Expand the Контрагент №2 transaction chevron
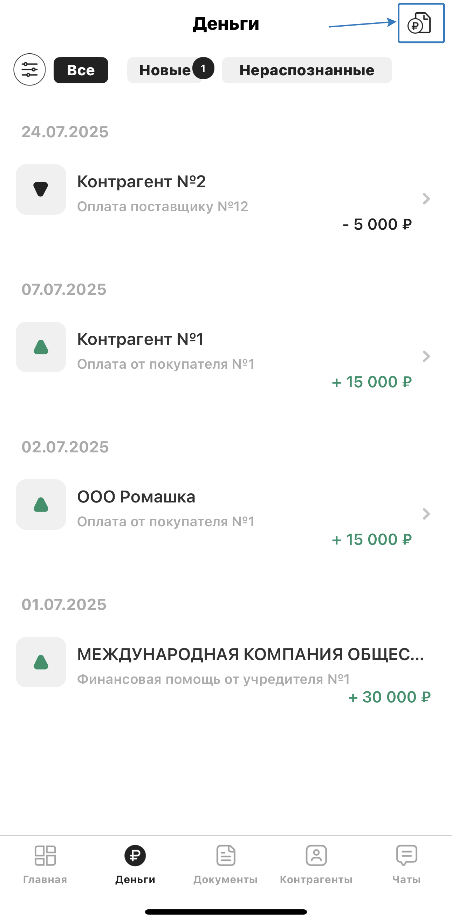452x923 pixels. pyautogui.click(x=426, y=199)
